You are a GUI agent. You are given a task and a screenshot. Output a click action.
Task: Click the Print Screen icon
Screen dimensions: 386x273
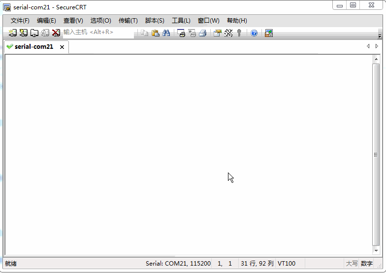pyautogui.click(x=181, y=33)
